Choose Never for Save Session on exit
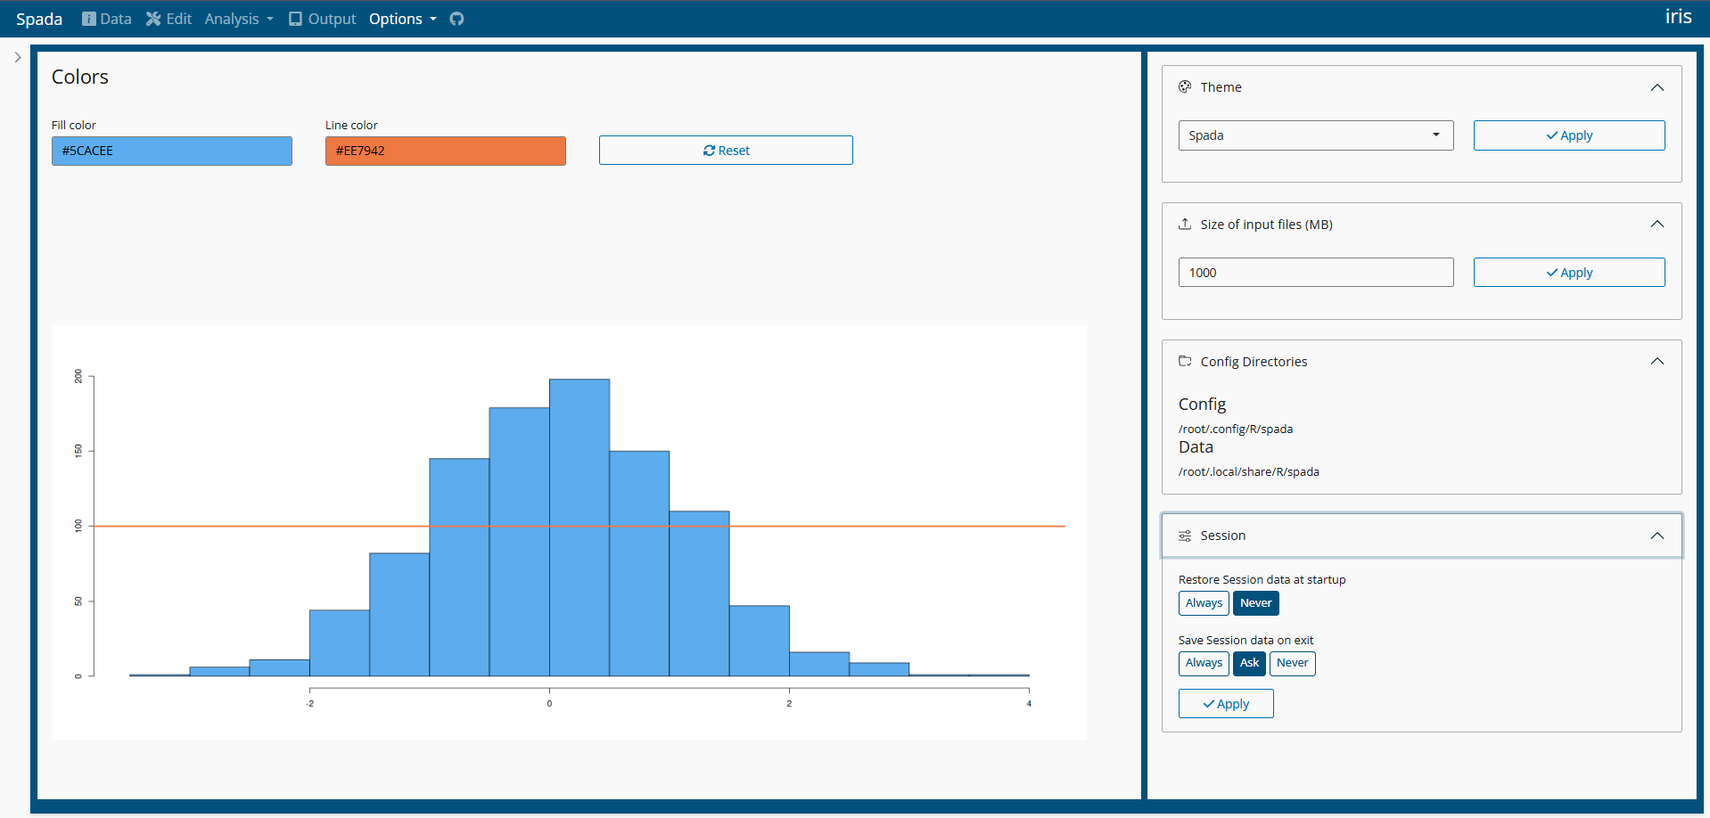 tap(1292, 663)
